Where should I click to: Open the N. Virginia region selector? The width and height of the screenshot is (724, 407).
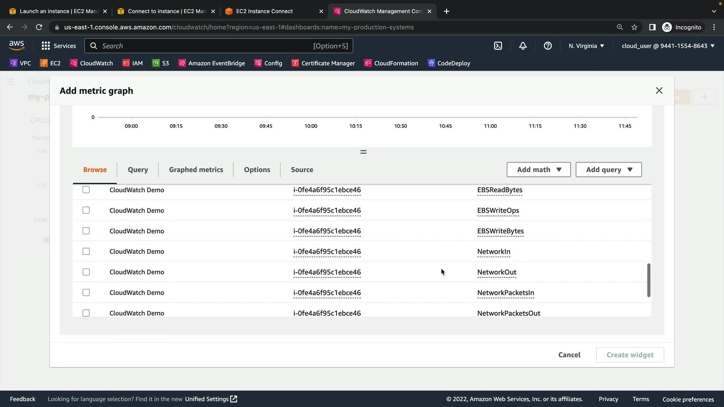pyautogui.click(x=586, y=46)
